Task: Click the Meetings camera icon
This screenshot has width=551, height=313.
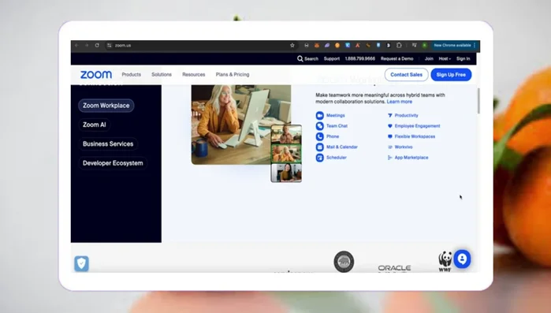Action: pyautogui.click(x=319, y=115)
